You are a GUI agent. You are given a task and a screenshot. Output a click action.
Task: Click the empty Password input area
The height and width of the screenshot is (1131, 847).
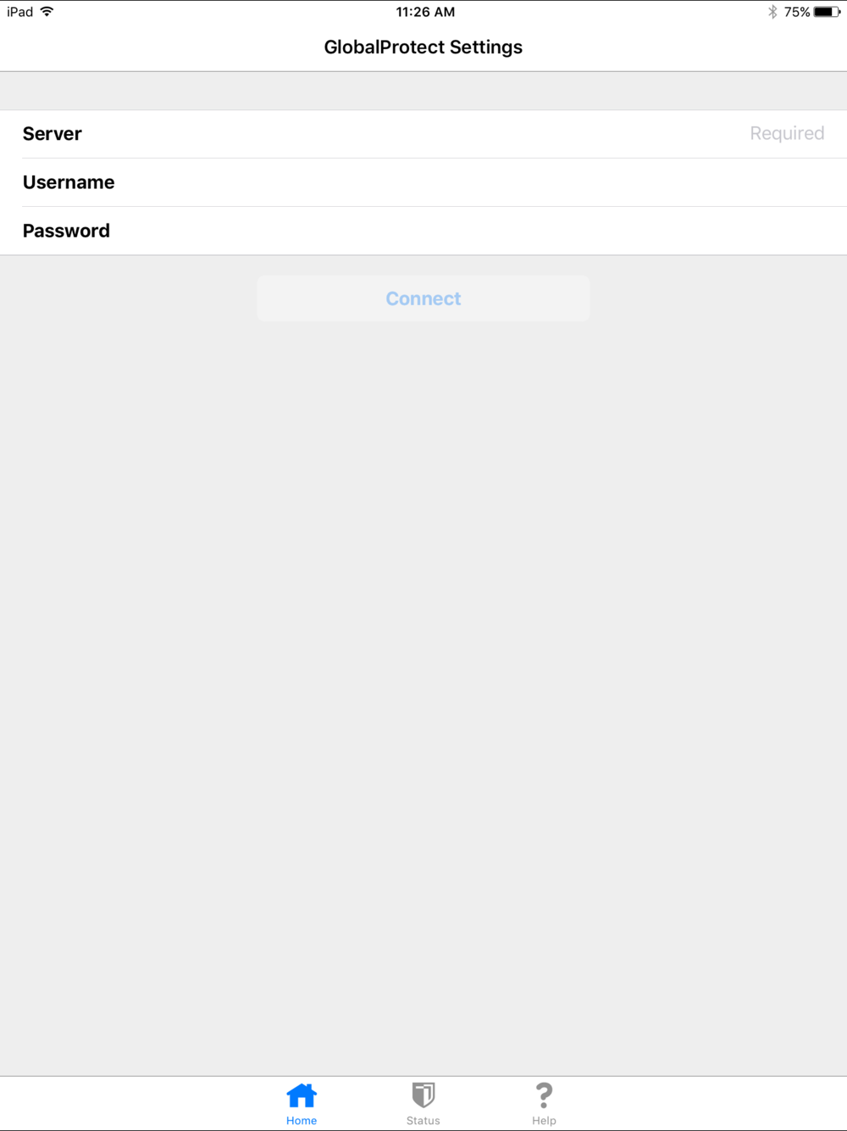[483, 231]
